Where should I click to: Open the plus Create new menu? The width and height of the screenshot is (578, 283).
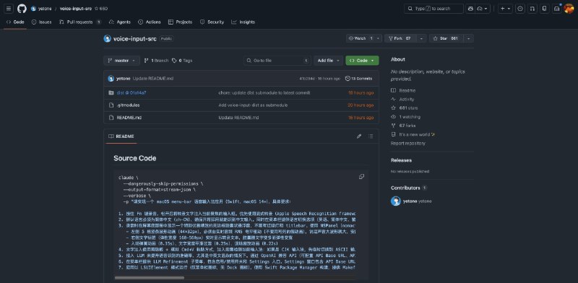[505, 9]
